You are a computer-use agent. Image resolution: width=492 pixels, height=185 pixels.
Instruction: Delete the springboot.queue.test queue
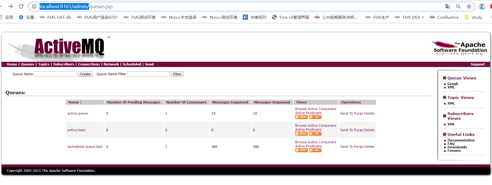[x=369, y=147]
